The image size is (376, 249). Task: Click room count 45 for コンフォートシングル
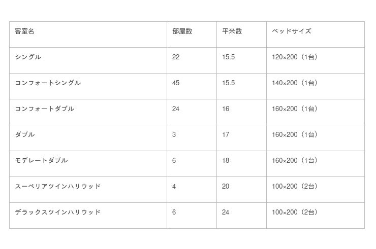(x=176, y=83)
